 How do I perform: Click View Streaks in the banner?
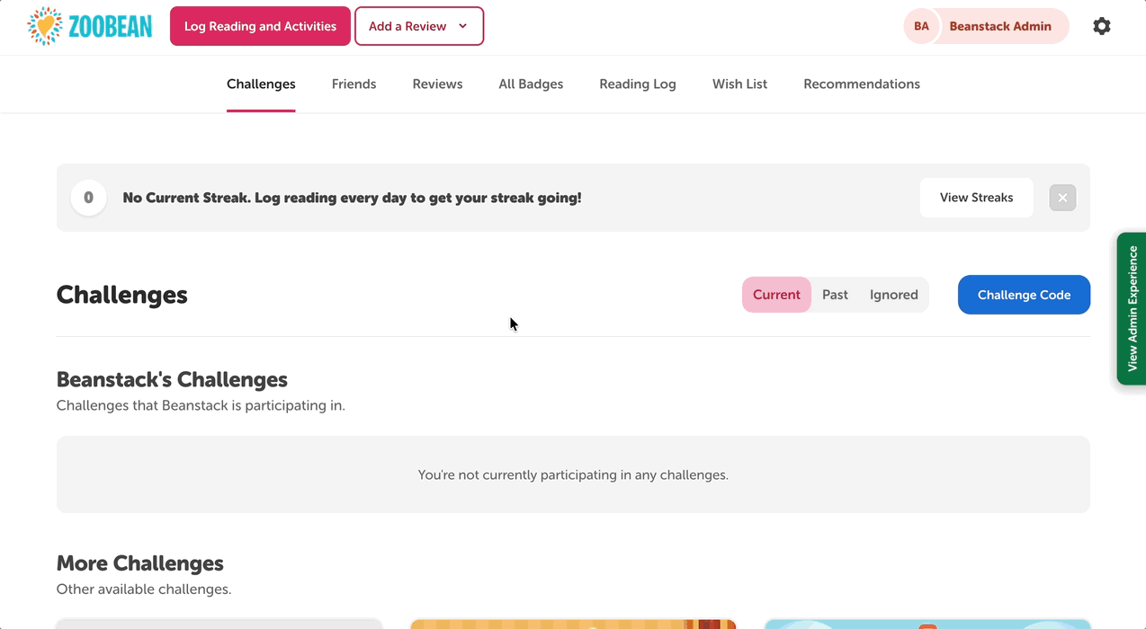976,198
